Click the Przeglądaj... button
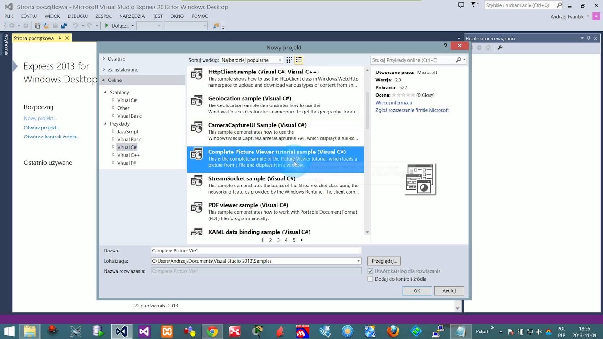Screen dimensions: 603x339 (384, 261)
